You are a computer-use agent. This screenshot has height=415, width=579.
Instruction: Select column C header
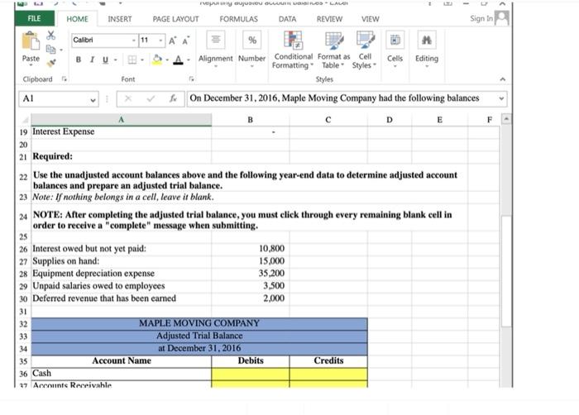[x=328, y=120]
